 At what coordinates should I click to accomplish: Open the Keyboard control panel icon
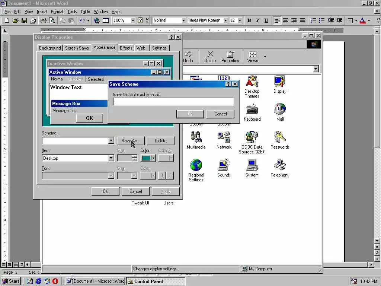click(x=252, y=112)
